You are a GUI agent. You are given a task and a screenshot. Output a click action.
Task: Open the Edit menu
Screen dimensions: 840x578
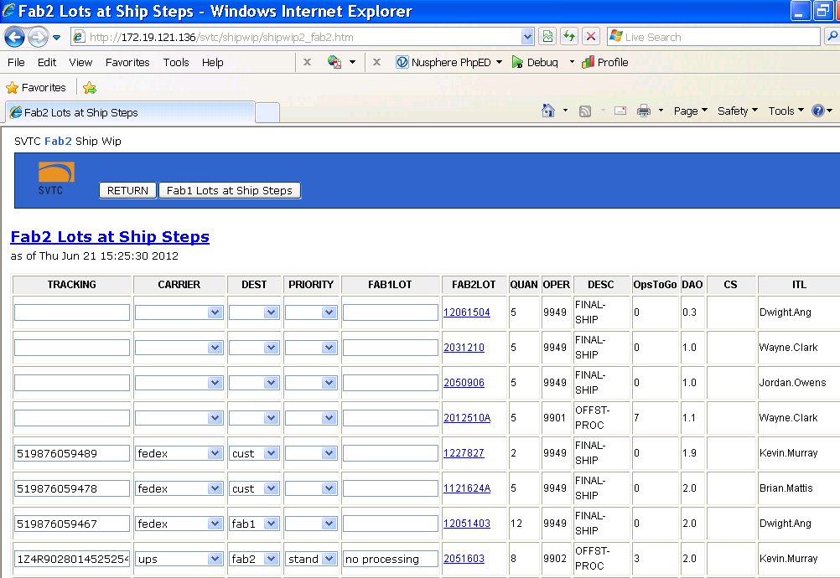click(47, 62)
